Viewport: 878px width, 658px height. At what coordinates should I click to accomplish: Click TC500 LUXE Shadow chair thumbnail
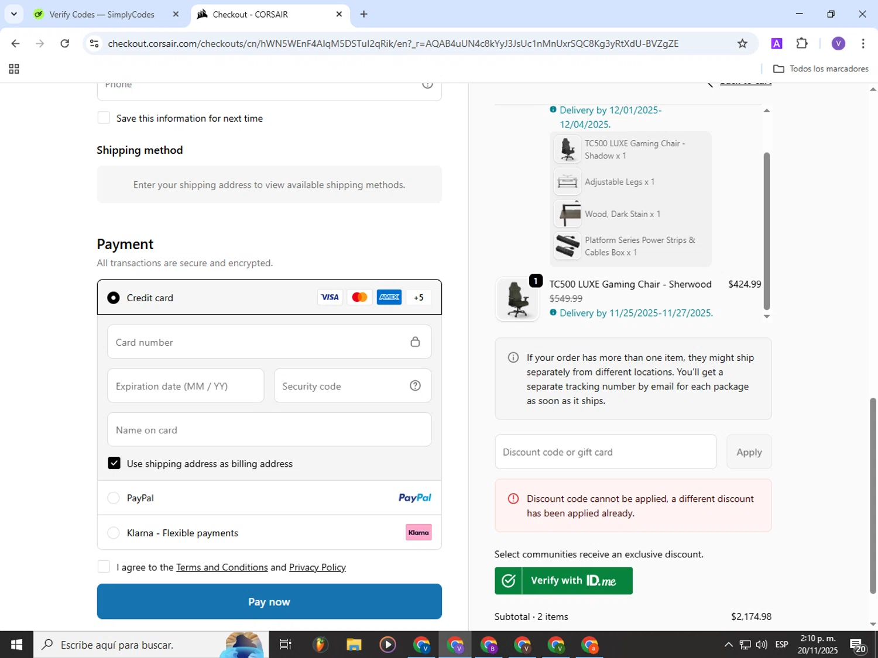pos(567,149)
